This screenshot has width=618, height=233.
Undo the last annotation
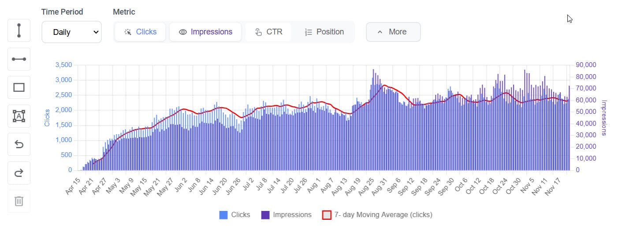19,144
